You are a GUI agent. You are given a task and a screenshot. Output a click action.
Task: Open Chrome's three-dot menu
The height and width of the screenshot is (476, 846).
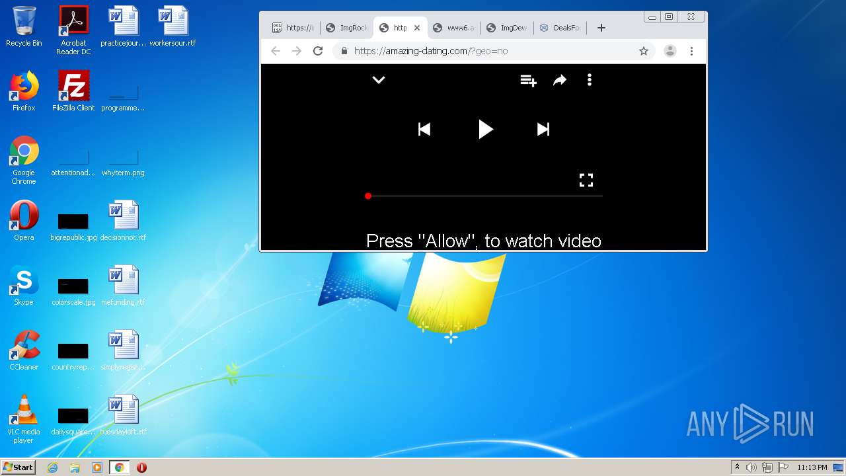coord(691,51)
